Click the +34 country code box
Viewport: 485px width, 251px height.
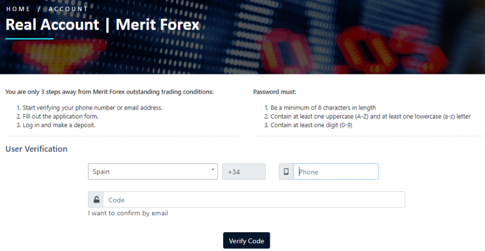tap(244, 172)
